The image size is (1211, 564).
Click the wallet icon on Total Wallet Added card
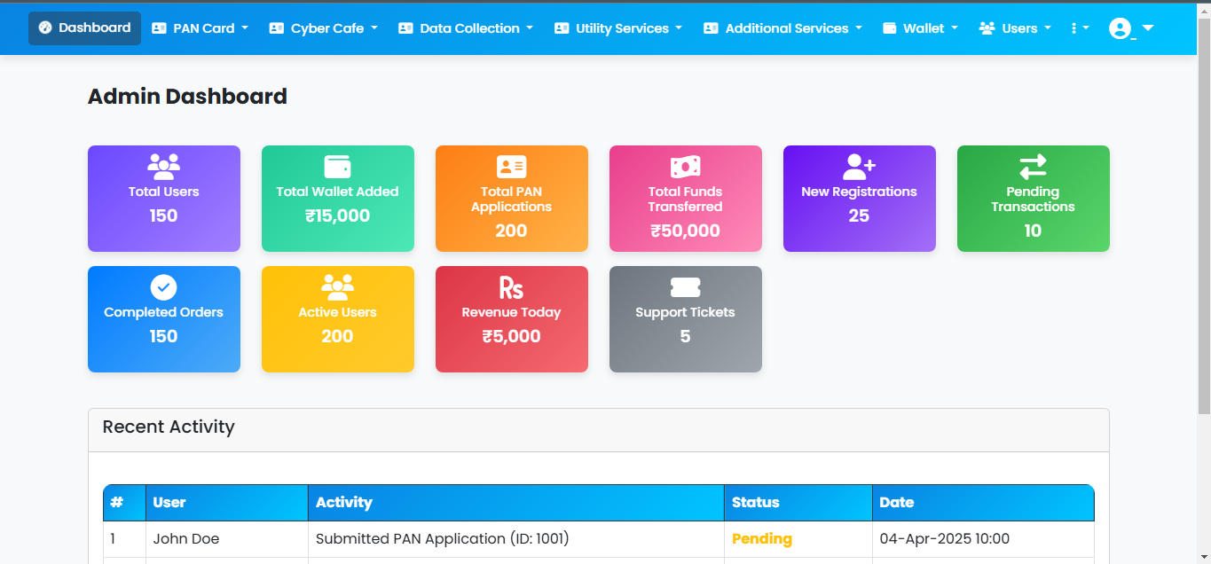(337, 166)
